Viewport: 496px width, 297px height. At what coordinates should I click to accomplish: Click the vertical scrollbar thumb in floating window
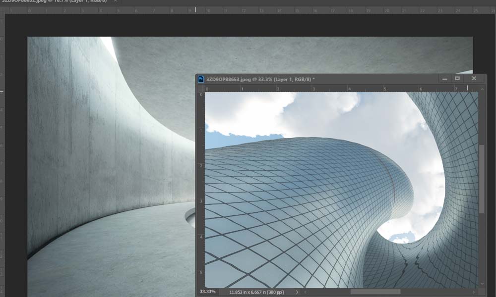click(x=482, y=178)
